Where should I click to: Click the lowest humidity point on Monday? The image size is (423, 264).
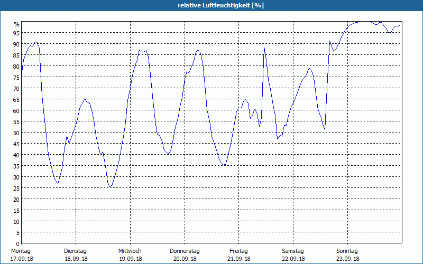pyautogui.click(x=58, y=183)
